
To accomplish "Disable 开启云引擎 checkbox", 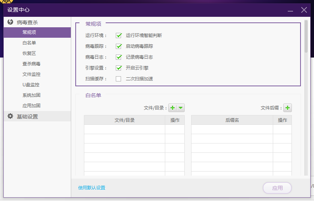I will tap(118, 68).
